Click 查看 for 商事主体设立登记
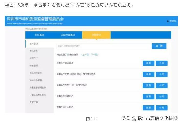The width and height of the screenshot is (181, 124). 149,63
